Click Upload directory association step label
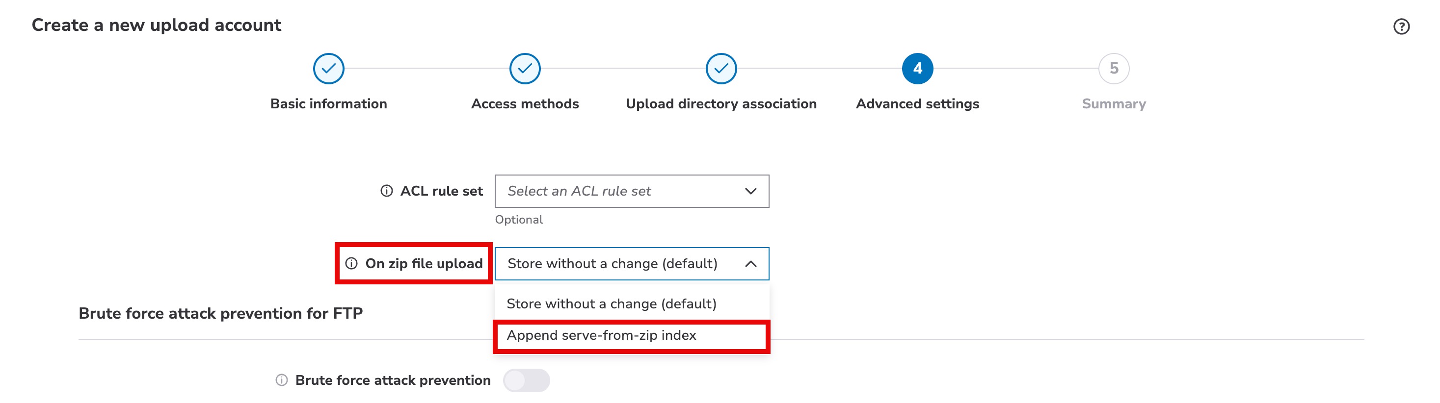 (721, 104)
